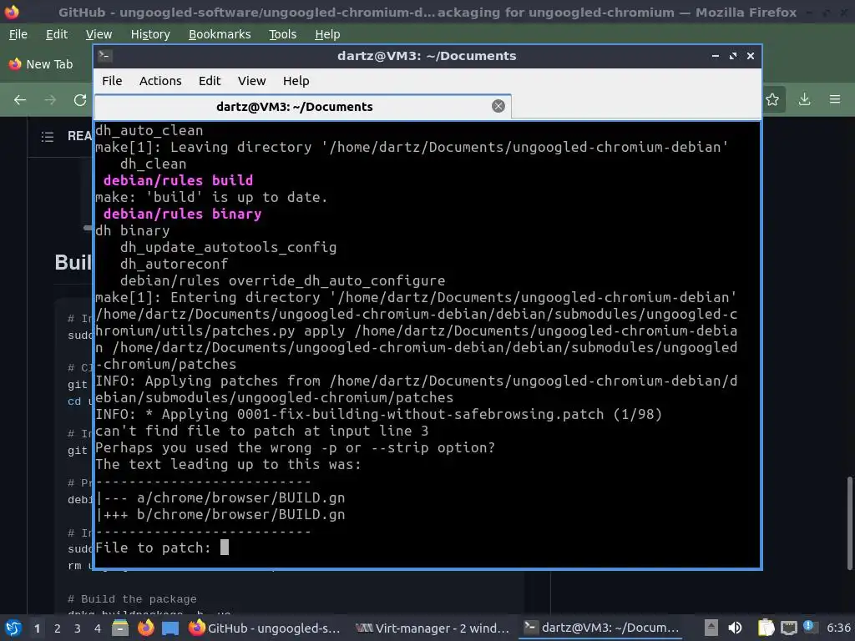Open the network connection tray icon
Image resolution: width=855 pixels, height=641 pixels.
point(788,628)
